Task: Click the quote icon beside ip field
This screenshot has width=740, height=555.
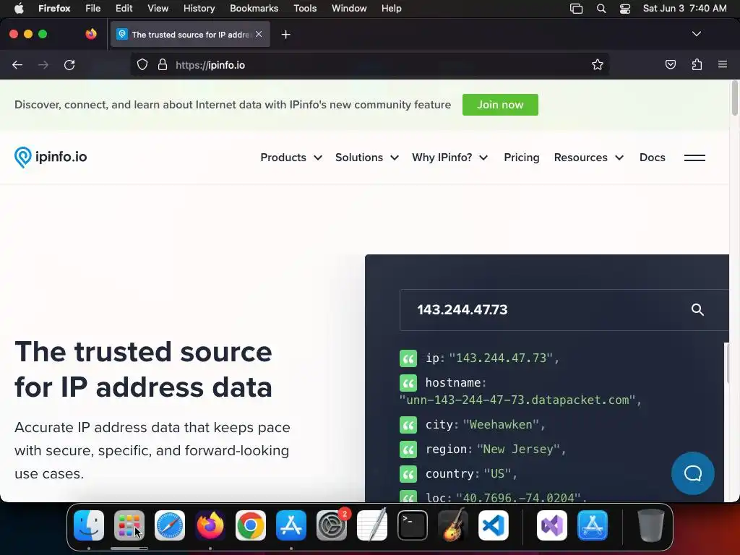Action: [408, 358]
